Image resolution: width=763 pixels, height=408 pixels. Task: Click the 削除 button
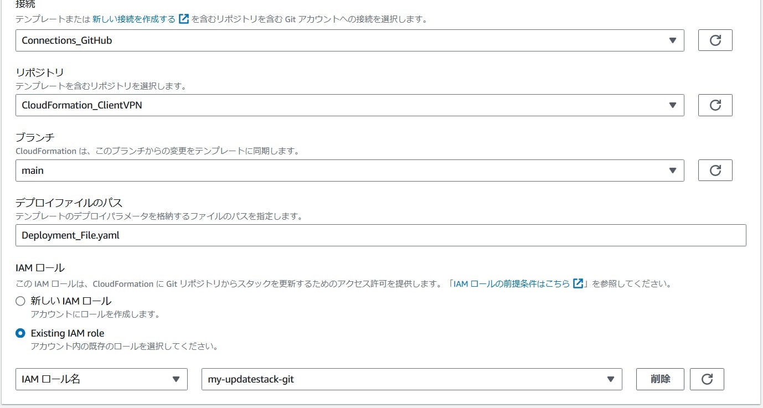click(660, 379)
